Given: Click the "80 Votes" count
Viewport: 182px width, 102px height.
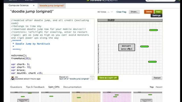Looking at the screenshot, I should click(x=102, y=12).
